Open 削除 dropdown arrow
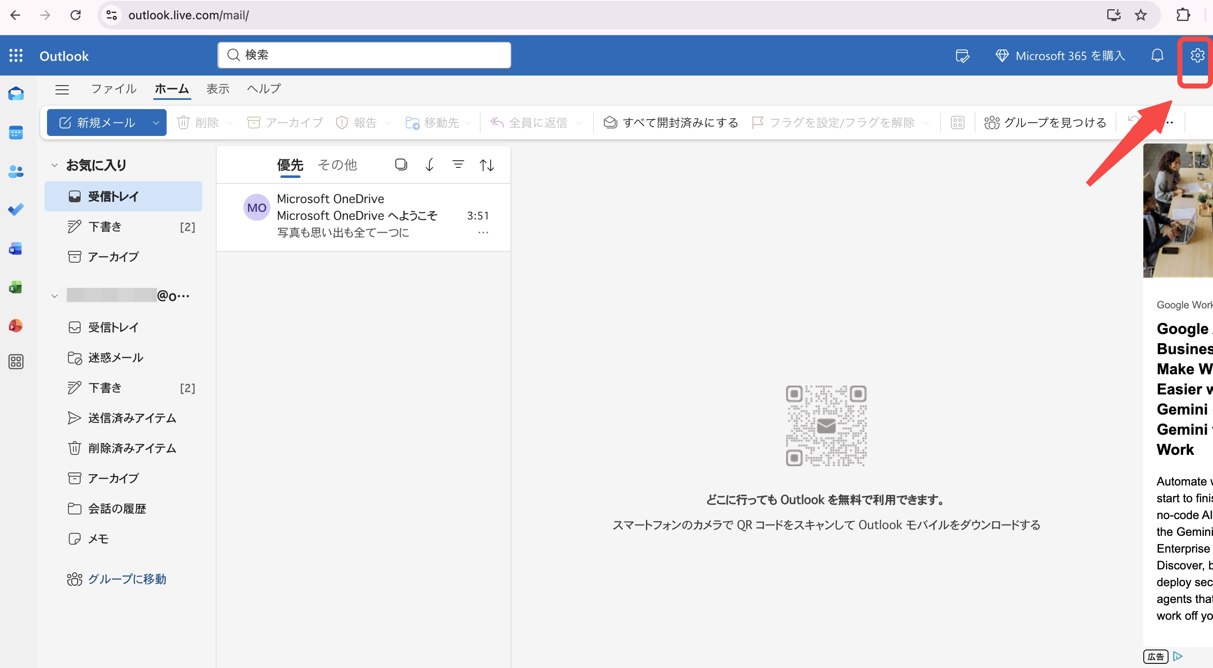Viewport: 1213px width, 668px height. (230, 123)
